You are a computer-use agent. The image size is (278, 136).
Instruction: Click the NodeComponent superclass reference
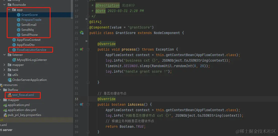[x=167, y=33]
